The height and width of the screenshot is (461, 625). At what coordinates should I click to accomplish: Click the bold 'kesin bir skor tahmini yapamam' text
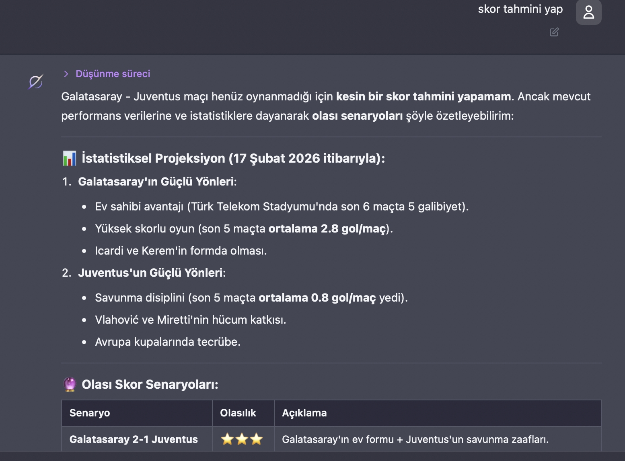pos(423,96)
